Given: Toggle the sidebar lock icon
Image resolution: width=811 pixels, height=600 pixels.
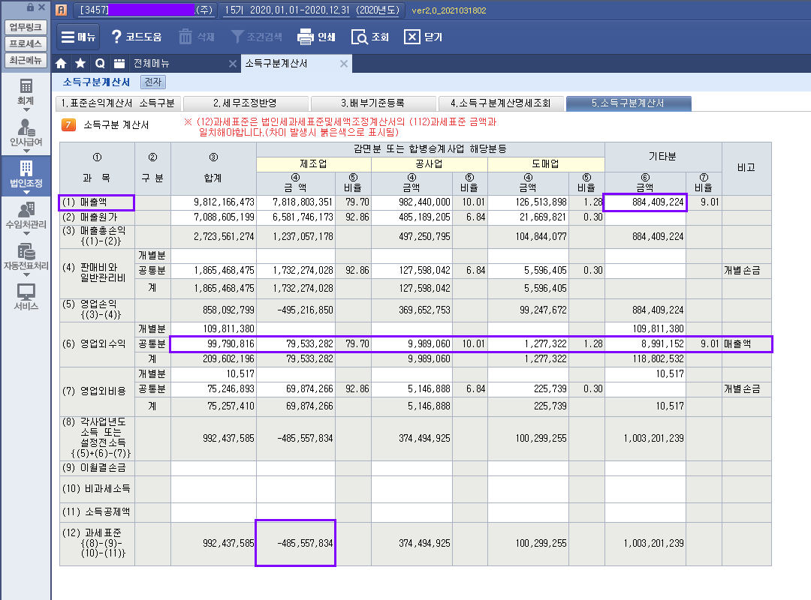Looking at the screenshot, I should pyautogui.click(x=31, y=7).
